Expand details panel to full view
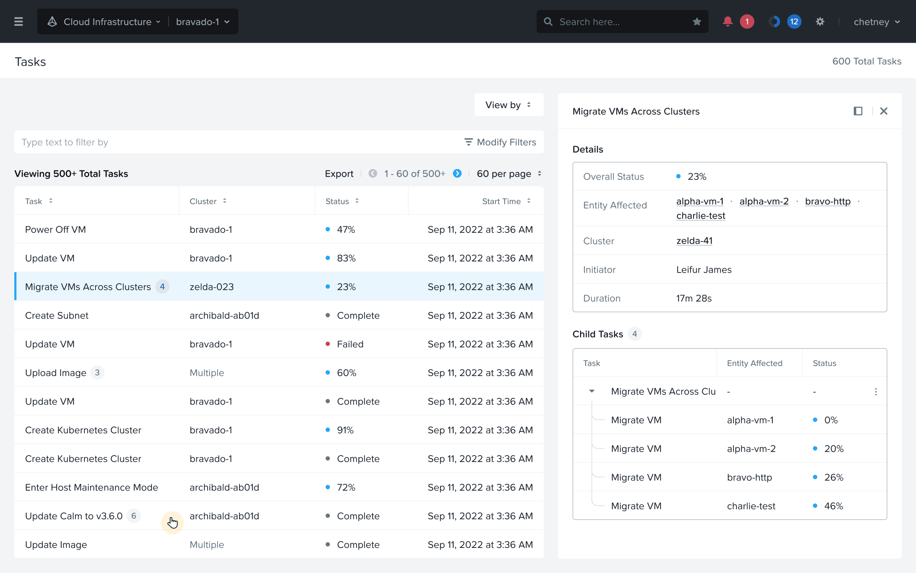The height and width of the screenshot is (573, 916). [x=858, y=111]
